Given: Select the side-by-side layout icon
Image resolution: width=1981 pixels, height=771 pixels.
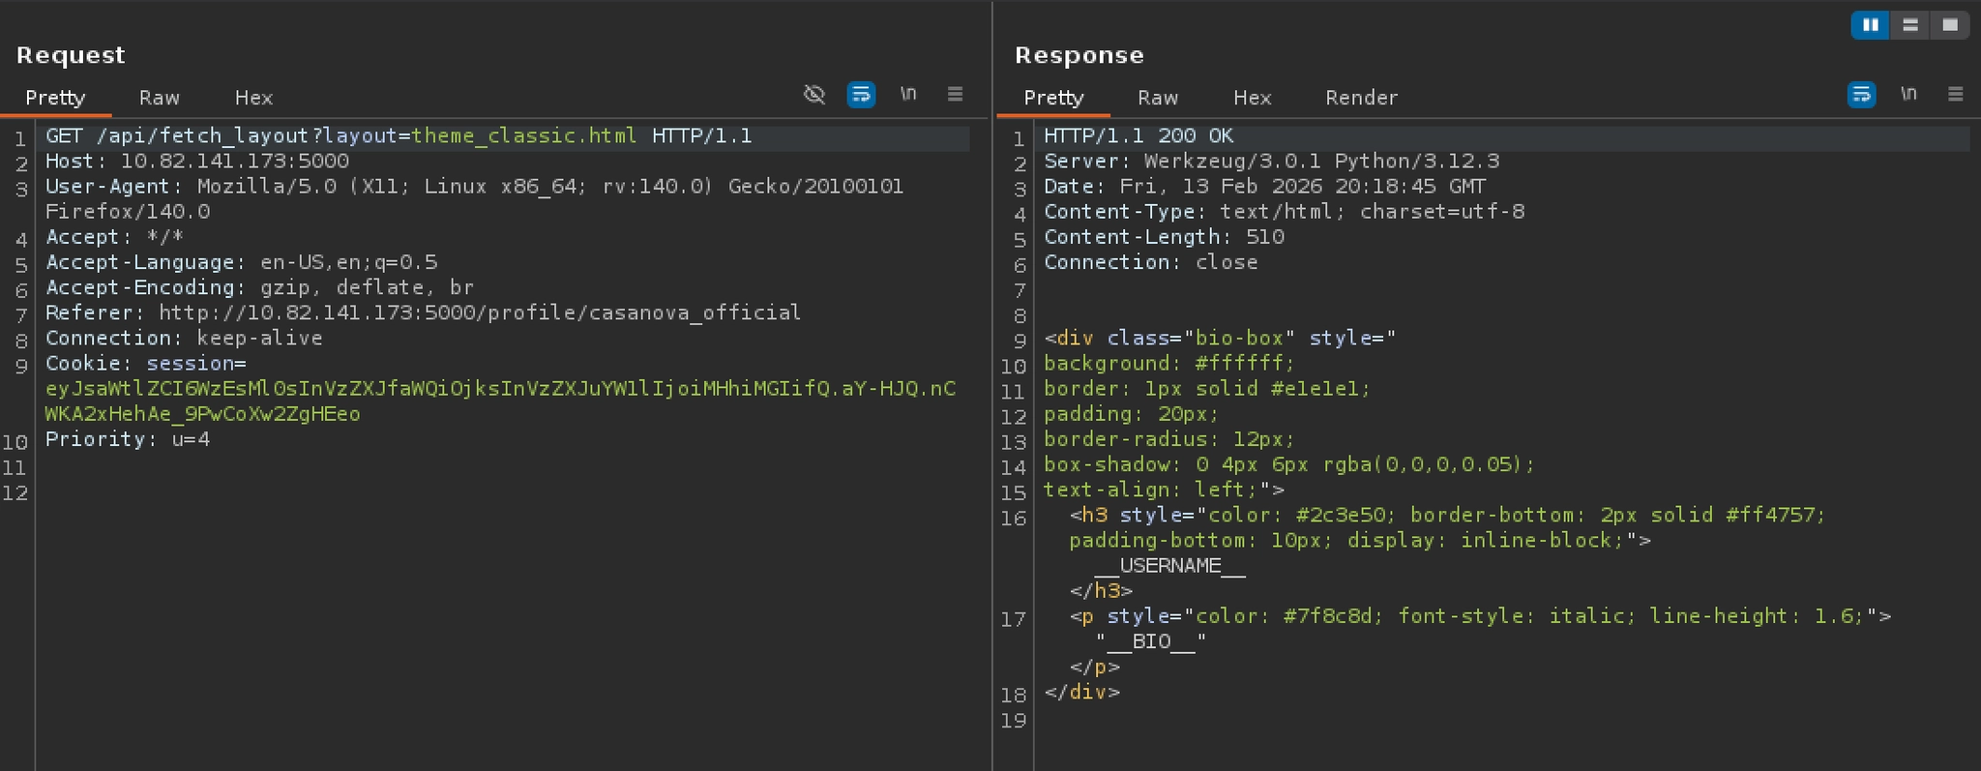Looking at the screenshot, I should 1870,25.
